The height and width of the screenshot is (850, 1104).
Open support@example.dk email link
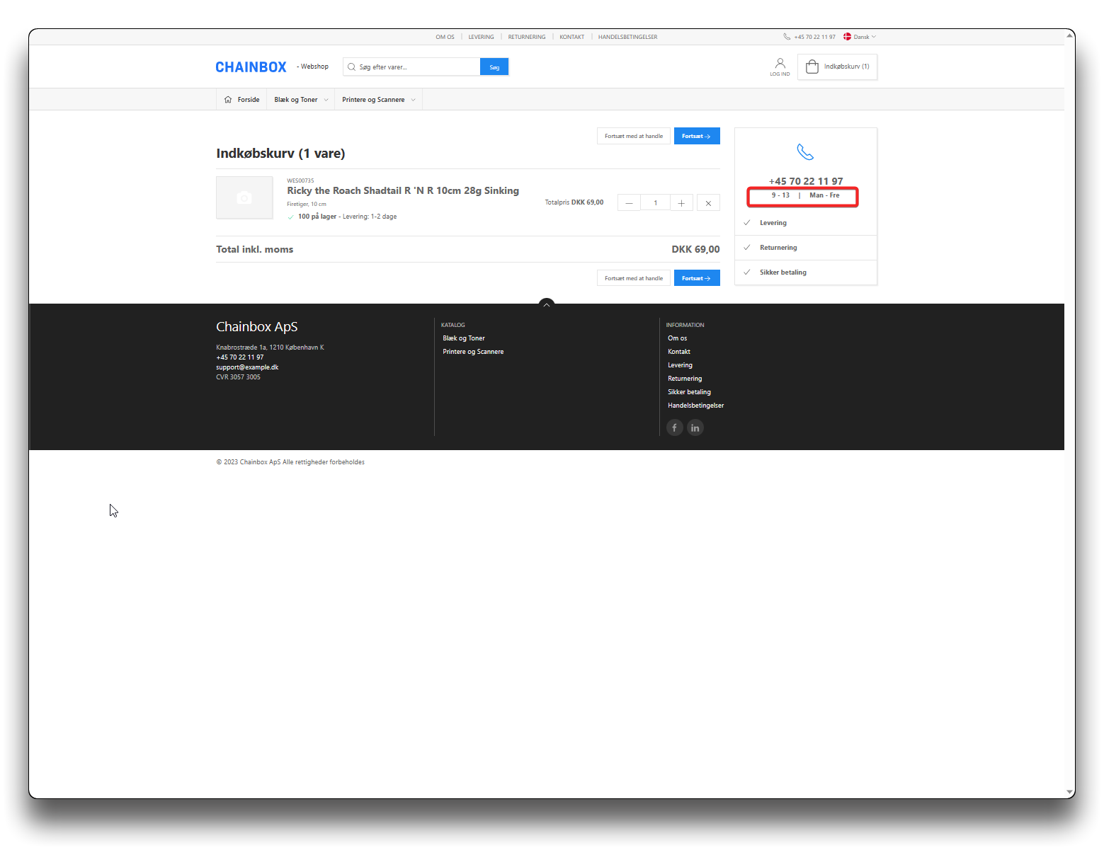247,367
